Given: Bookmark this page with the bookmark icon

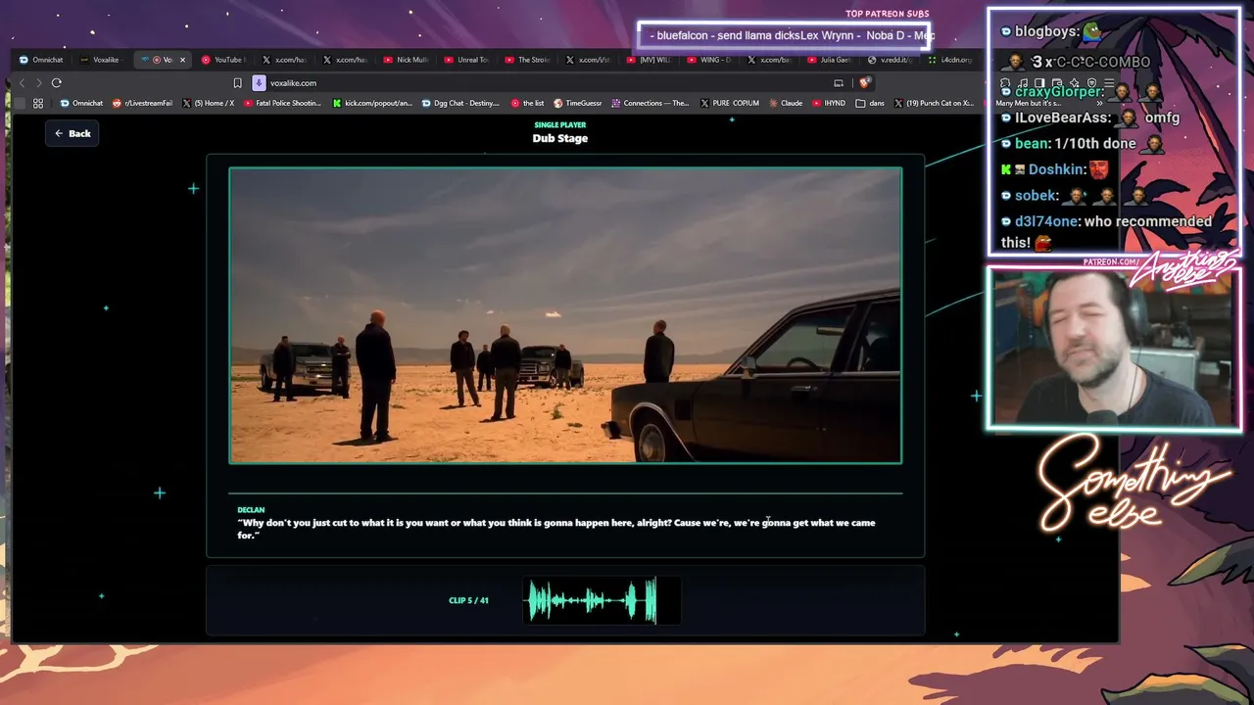Looking at the screenshot, I should point(237,83).
